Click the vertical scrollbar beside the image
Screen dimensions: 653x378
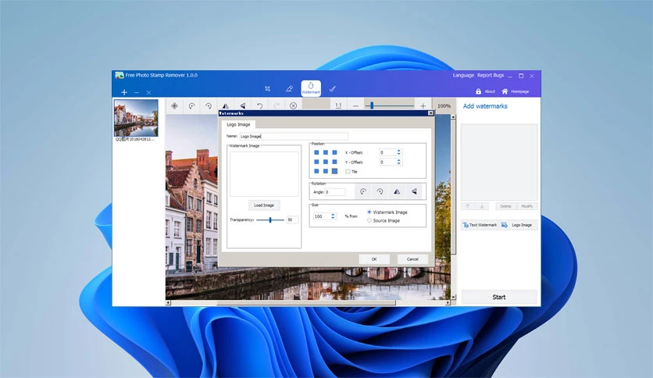(x=453, y=207)
